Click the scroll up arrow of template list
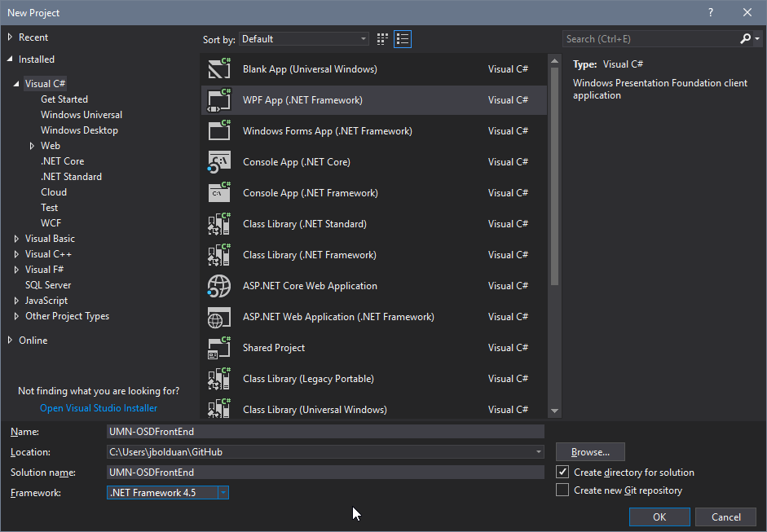The height and width of the screenshot is (532, 767). coord(554,61)
